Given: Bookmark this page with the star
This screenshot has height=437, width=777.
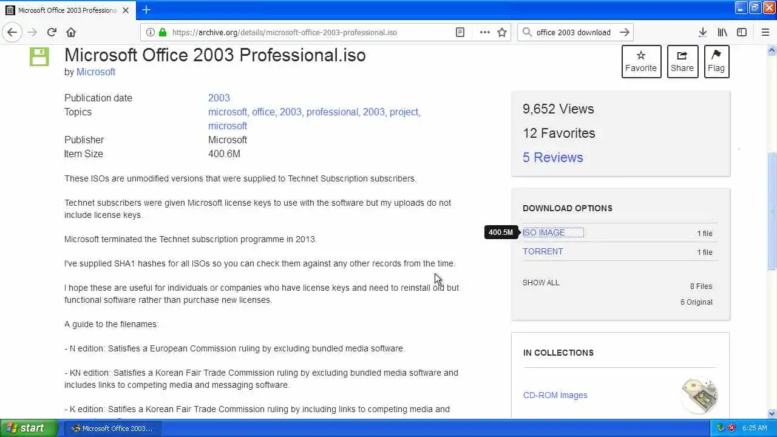Looking at the screenshot, I should [x=502, y=32].
